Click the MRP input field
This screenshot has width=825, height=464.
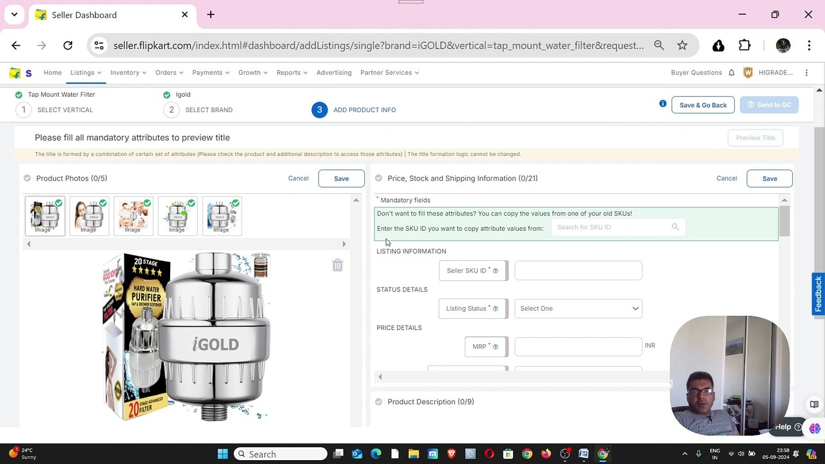click(578, 347)
